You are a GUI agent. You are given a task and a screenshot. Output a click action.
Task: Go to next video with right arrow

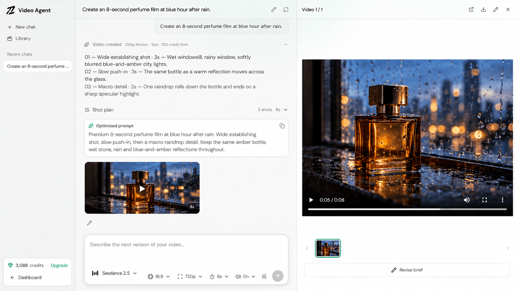[x=508, y=248]
